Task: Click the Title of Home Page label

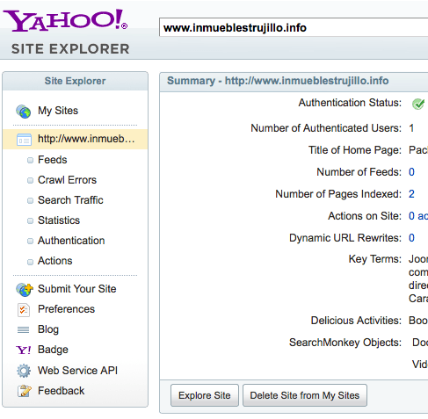Action: point(355,150)
